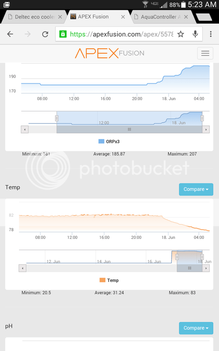Tap the browser forward arrow
The width and height of the screenshot is (219, 351).
28,34
